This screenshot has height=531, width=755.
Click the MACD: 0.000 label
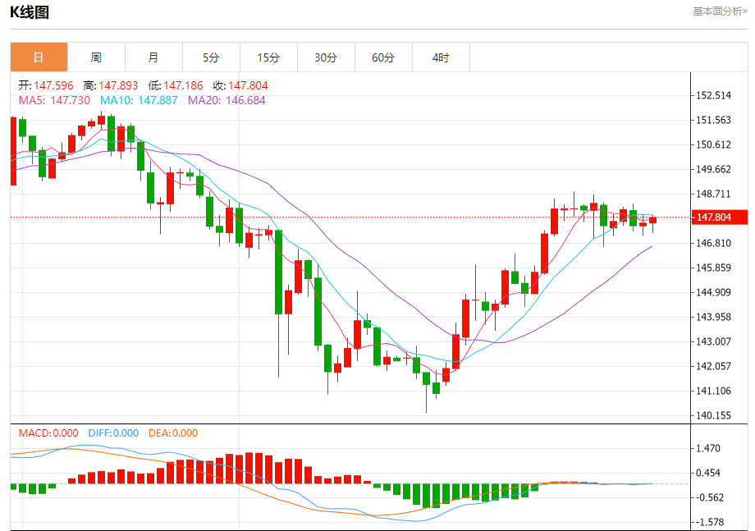click(x=48, y=433)
